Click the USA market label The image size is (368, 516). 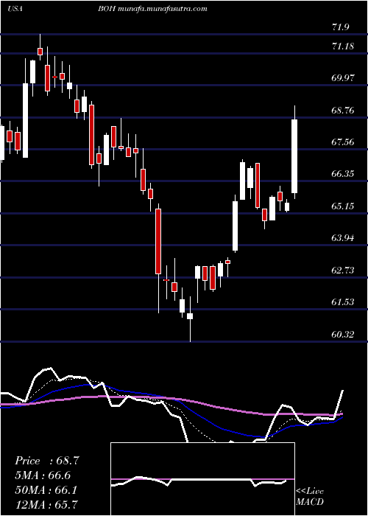[x=15, y=9]
